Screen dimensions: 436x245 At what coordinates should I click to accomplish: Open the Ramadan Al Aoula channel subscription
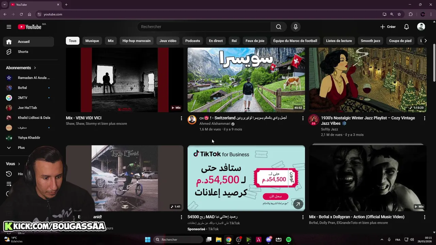point(29,78)
